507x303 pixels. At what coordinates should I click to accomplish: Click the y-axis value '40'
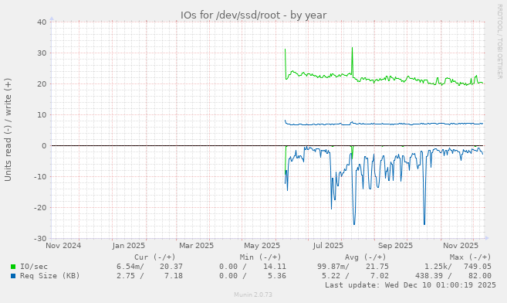pyautogui.click(x=42, y=22)
